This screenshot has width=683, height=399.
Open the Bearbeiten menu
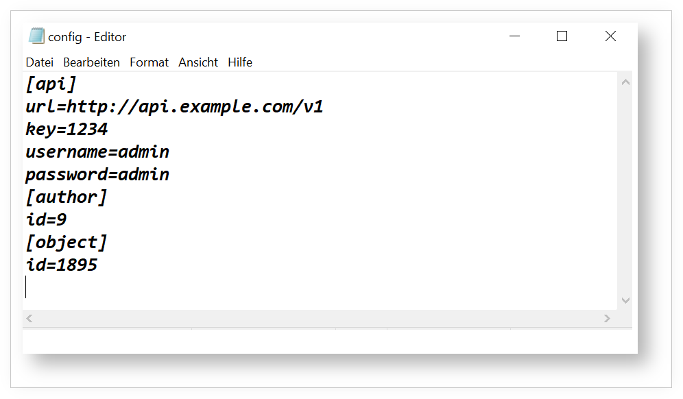[x=91, y=62]
